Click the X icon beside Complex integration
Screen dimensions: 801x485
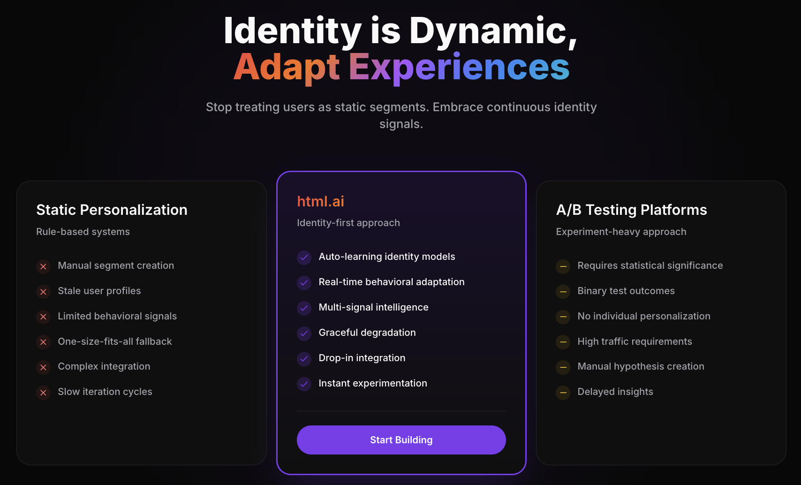[44, 367]
